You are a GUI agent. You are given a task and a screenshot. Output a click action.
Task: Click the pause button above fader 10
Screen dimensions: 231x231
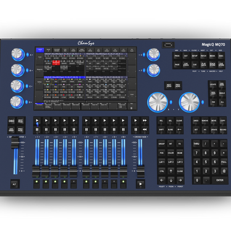pyautogui.click(x=123, y=129)
